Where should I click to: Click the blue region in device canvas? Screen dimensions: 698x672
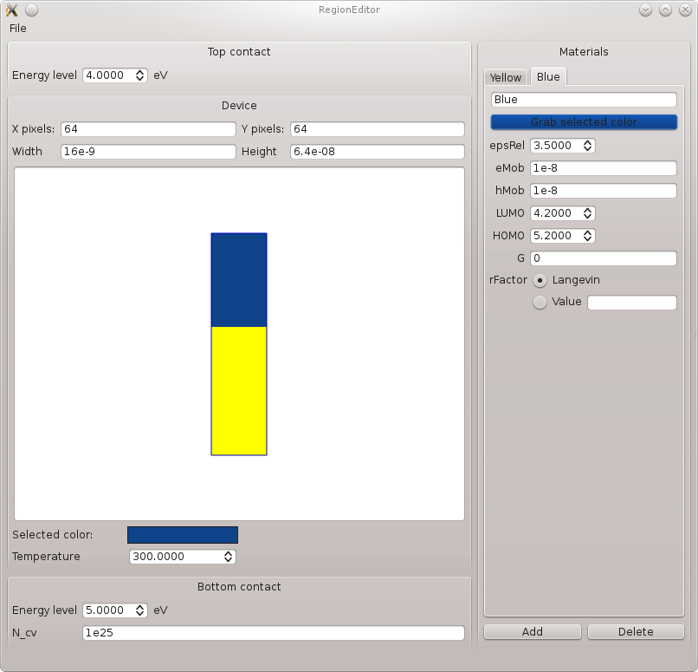point(239,279)
